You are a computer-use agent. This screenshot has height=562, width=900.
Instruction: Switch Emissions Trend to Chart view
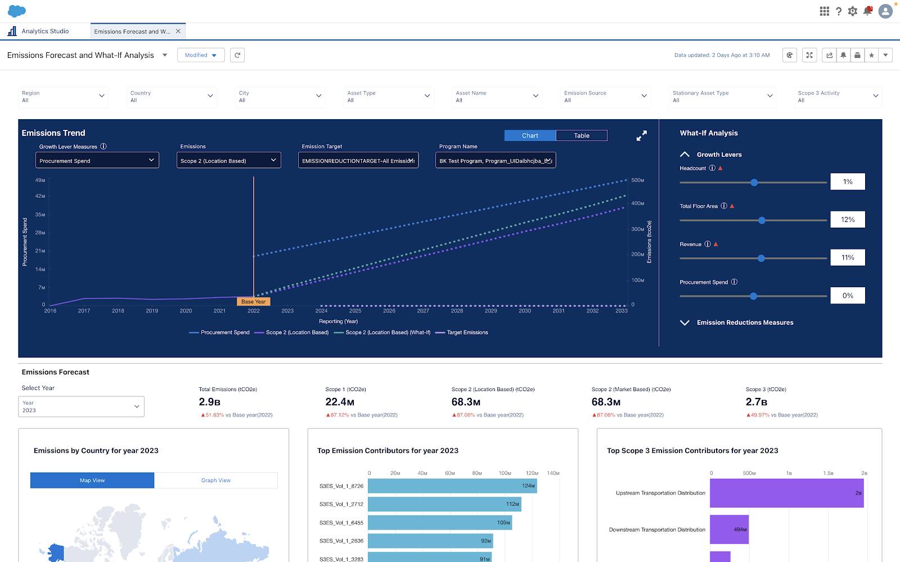point(530,135)
